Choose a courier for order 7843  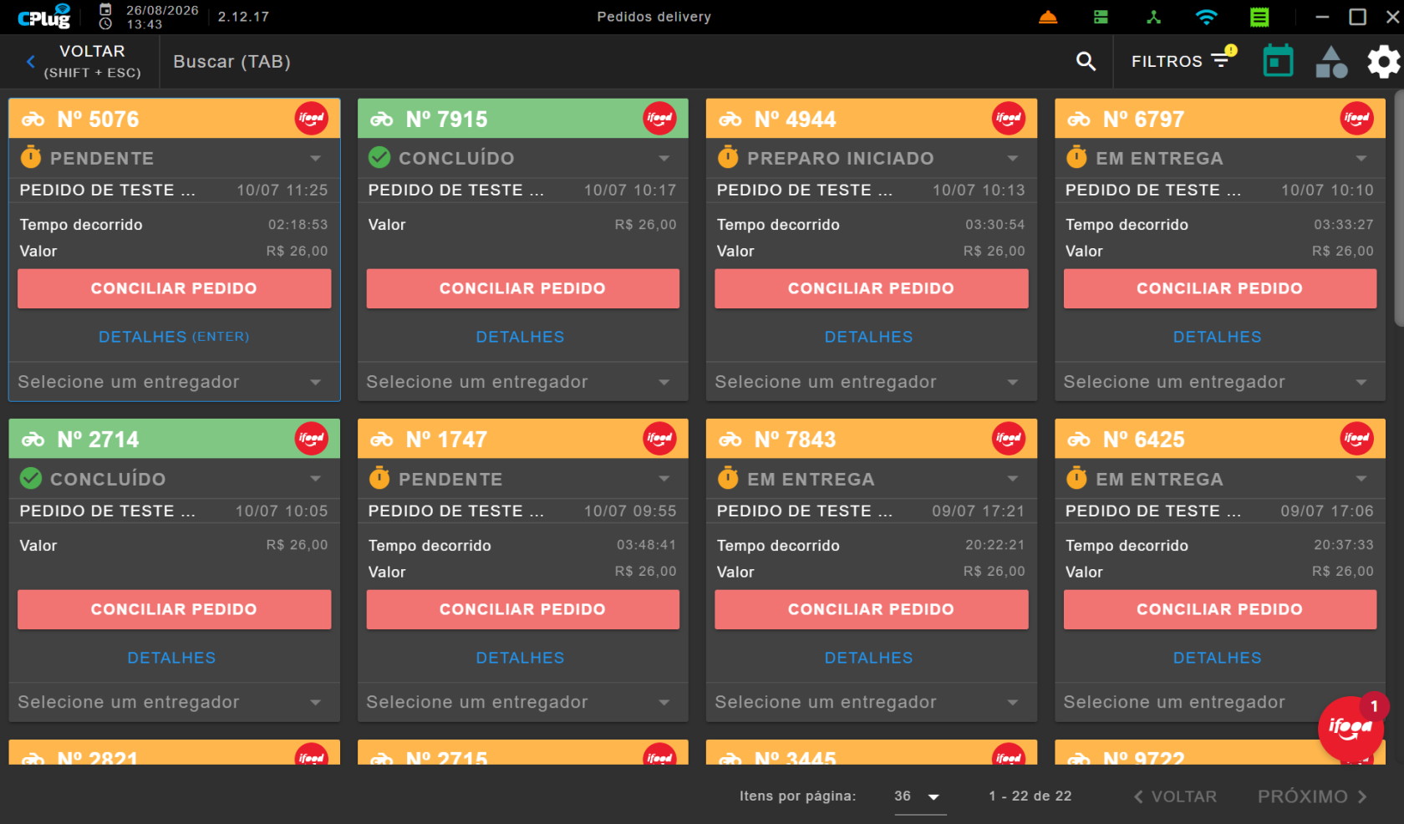[871, 702]
